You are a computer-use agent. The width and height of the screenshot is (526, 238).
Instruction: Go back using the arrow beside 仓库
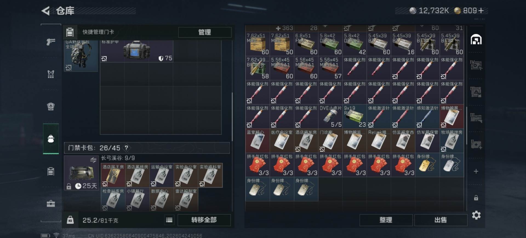[x=46, y=11]
